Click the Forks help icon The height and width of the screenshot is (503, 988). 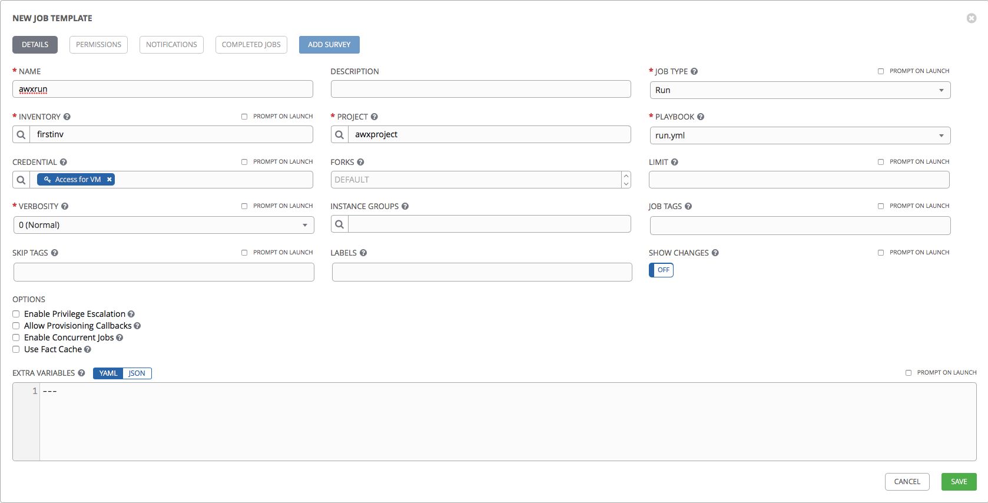pos(361,162)
